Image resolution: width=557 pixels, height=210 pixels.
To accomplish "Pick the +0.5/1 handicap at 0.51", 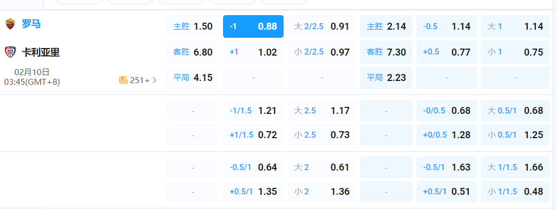I will [447, 192].
